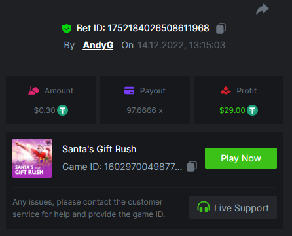Select the Bet ID number text
The width and height of the screenshot is (292, 236).
coord(158,28)
